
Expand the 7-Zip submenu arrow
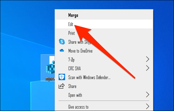tap(147, 59)
